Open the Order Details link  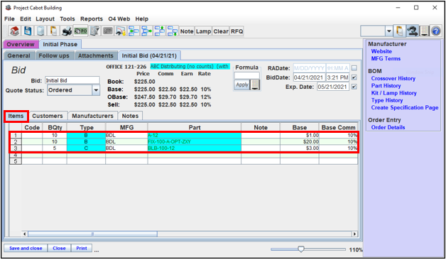[388, 127]
